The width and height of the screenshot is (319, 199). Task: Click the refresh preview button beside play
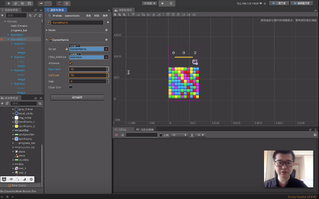click(x=171, y=3)
